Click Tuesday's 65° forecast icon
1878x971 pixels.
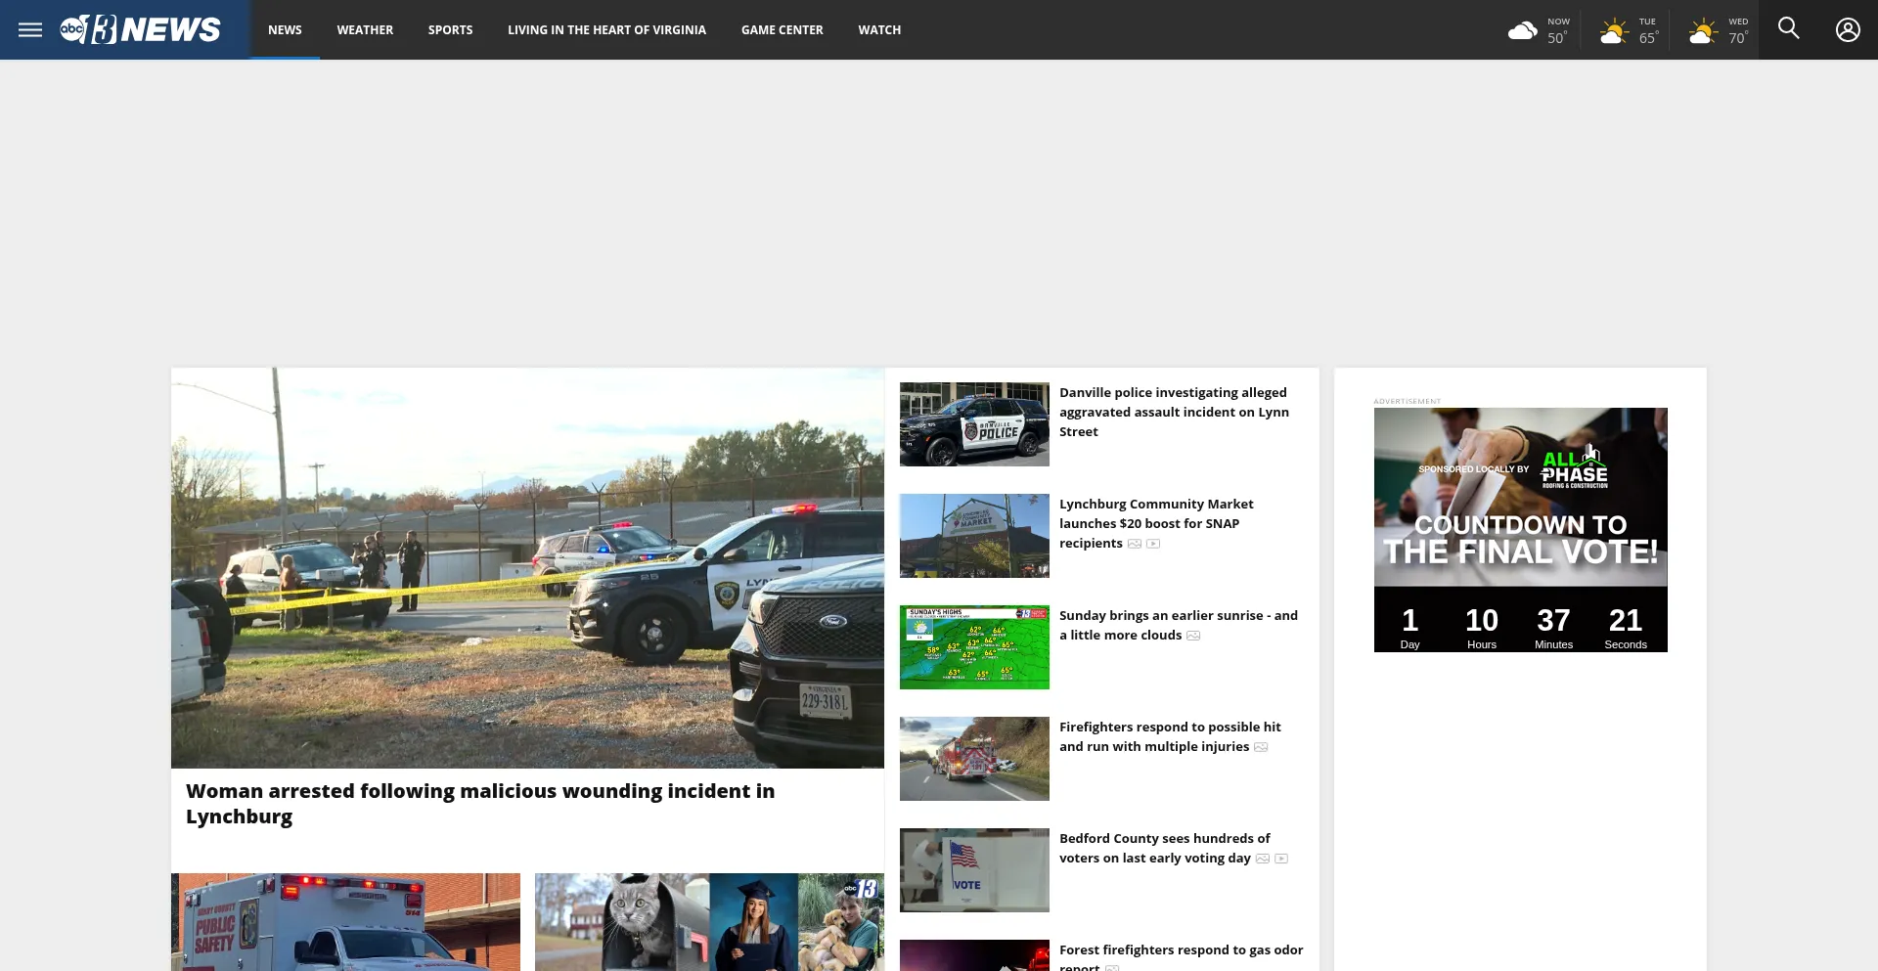[x=1613, y=31]
